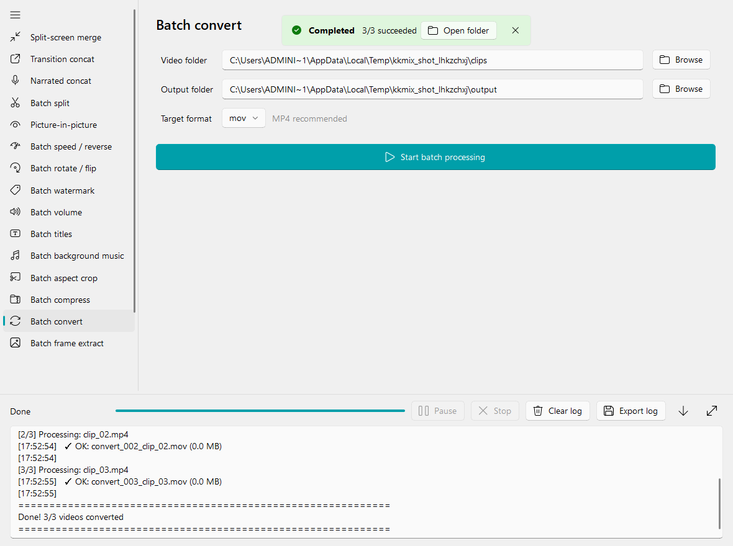Click log line 'OK: convert_002_clip_02.mov (0.0 MB)'
This screenshot has width=733, height=546.
point(148,446)
